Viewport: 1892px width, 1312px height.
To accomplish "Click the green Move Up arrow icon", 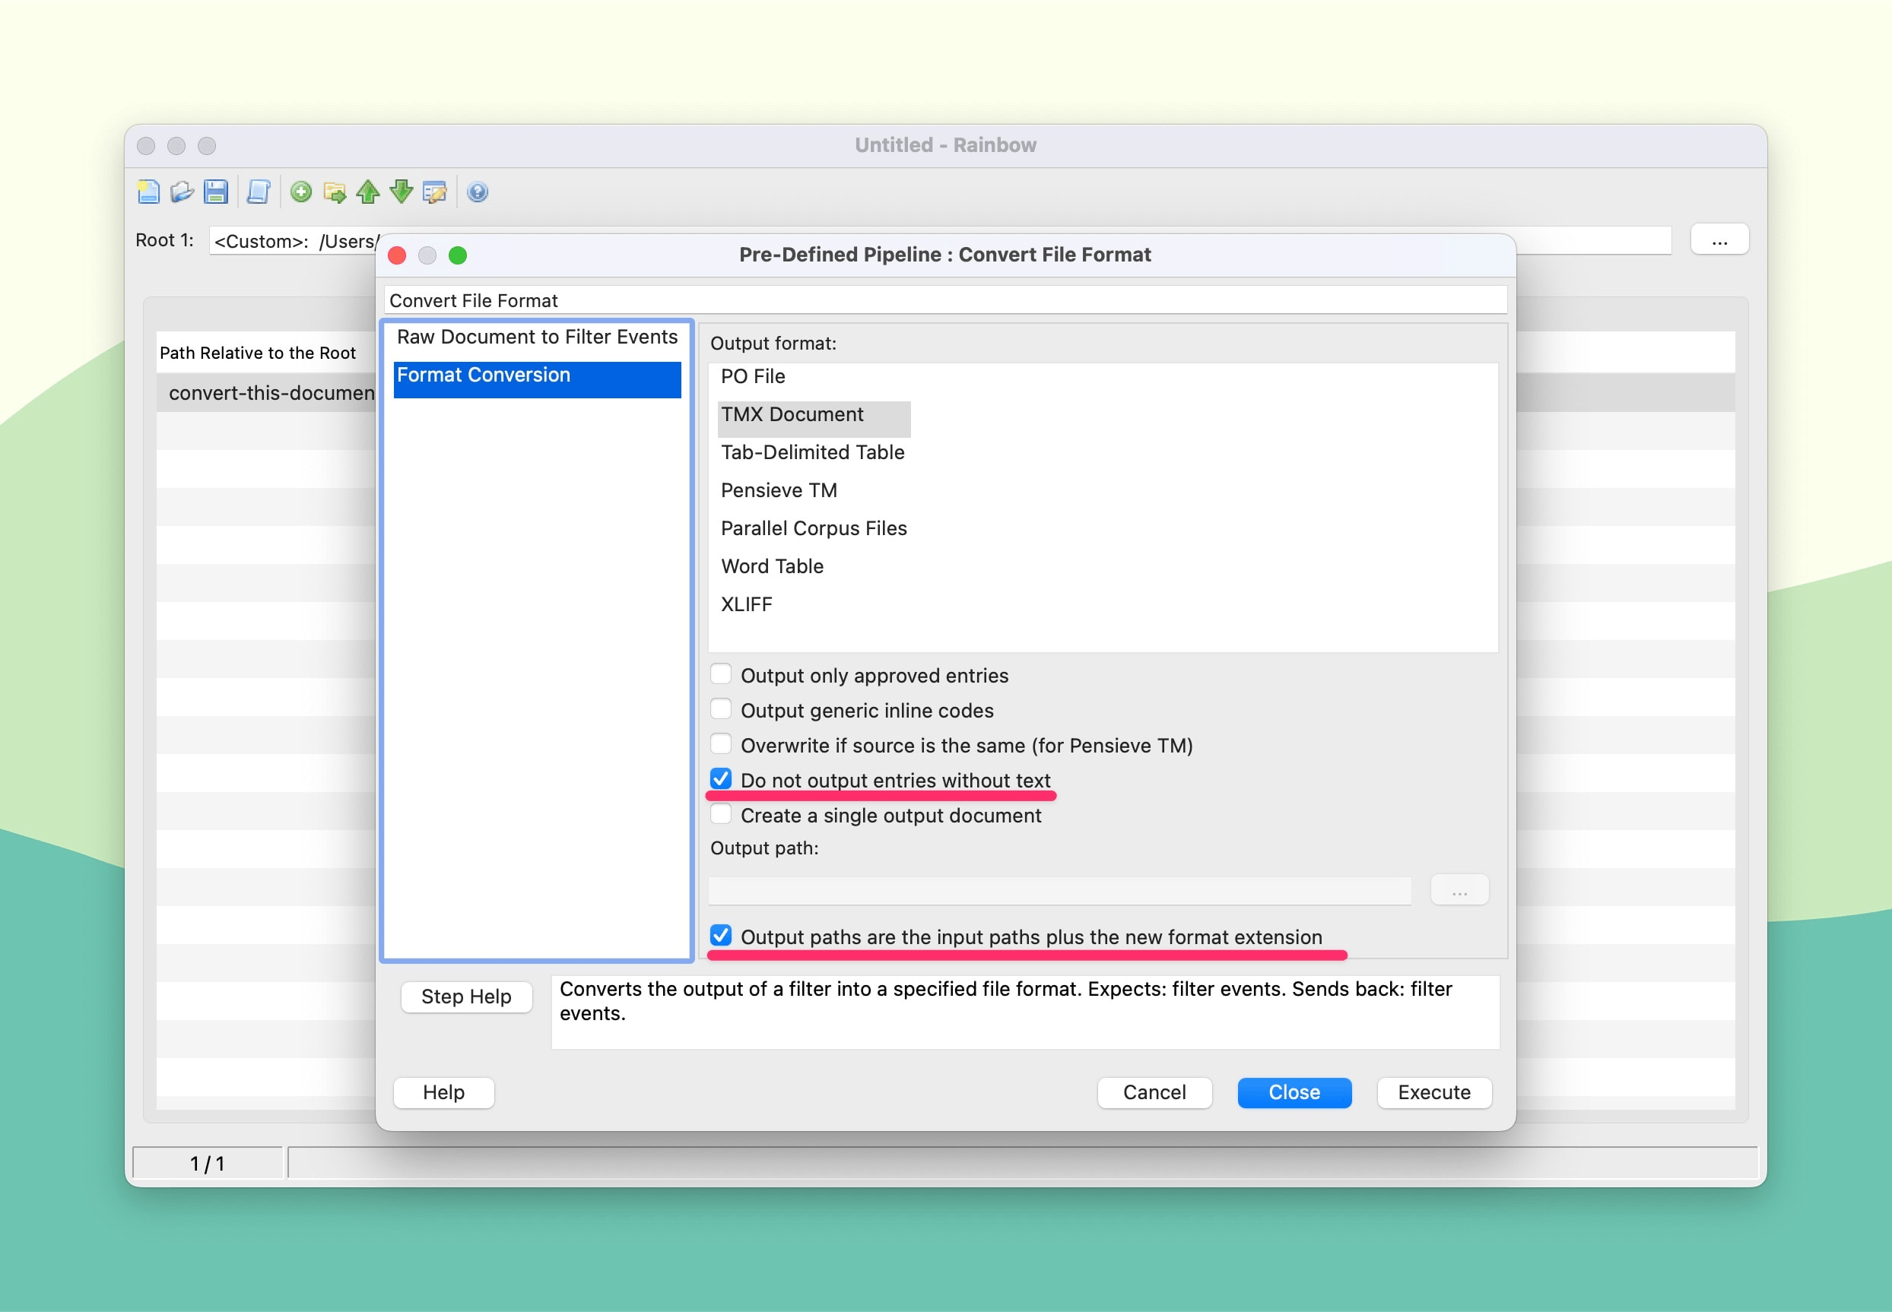I will tap(367, 192).
